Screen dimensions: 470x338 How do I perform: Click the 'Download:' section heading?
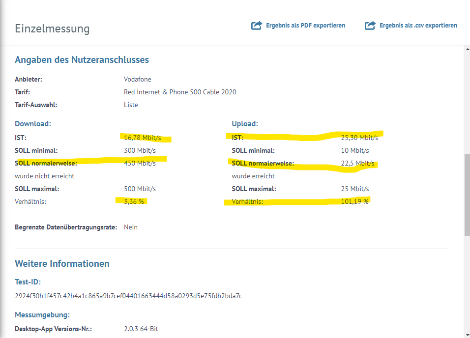[33, 124]
